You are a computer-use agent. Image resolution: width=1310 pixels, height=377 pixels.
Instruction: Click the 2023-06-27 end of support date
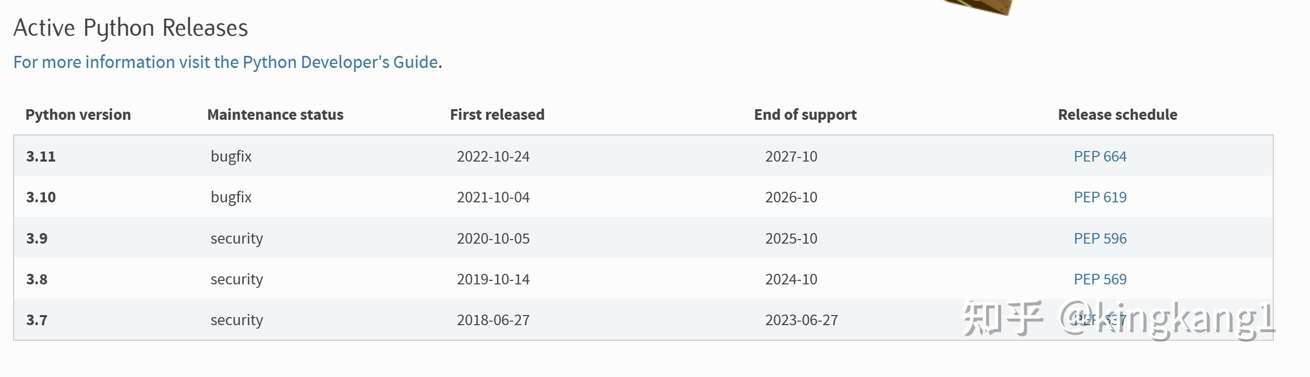(802, 320)
